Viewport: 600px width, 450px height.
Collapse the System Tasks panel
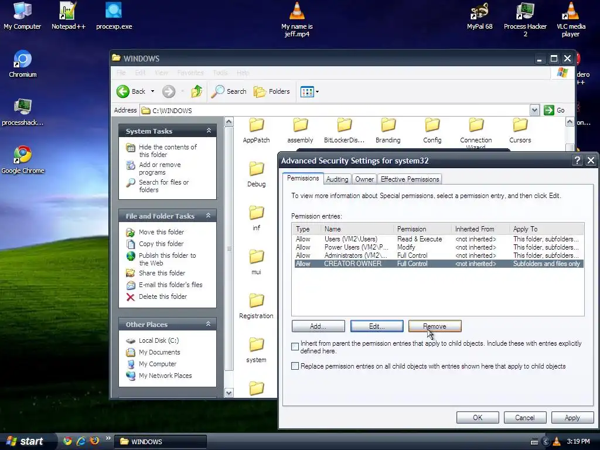pos(209,131)
